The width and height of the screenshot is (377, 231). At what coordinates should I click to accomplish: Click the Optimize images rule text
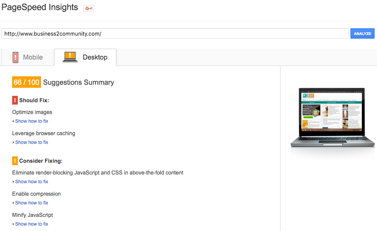[x=32, y=112]
